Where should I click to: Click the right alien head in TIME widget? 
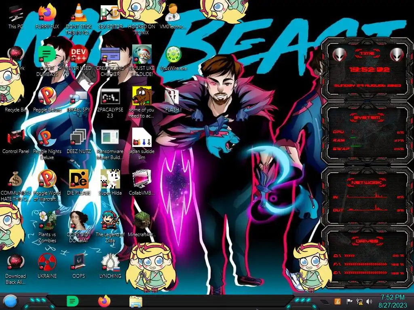tap(397, 54)
